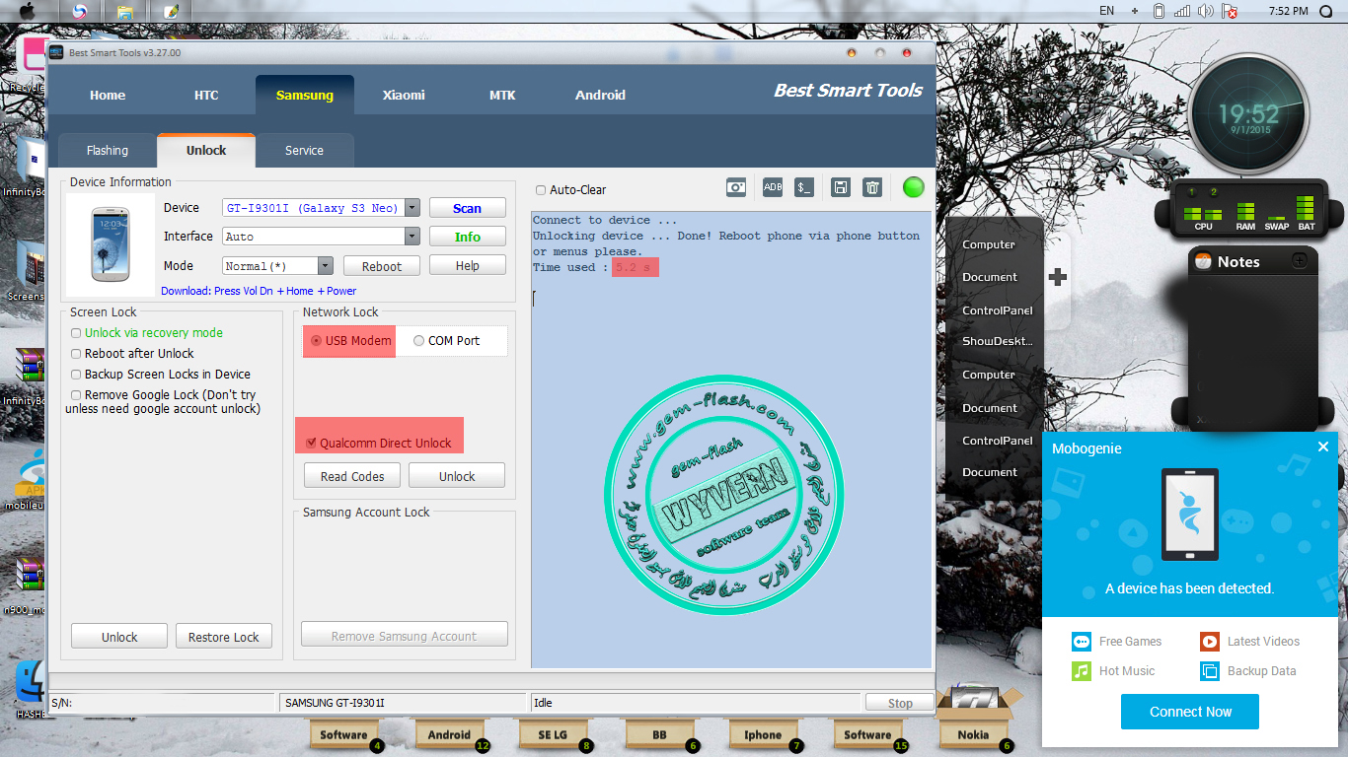Image resolution: width=1348 pixels, height=757 pixels.
Task: Open the Mode dropdown
Action: [326, 266]
